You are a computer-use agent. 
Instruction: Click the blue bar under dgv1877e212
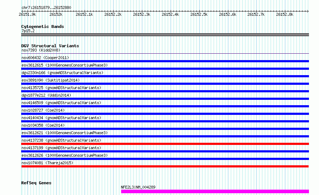point(165,99)
